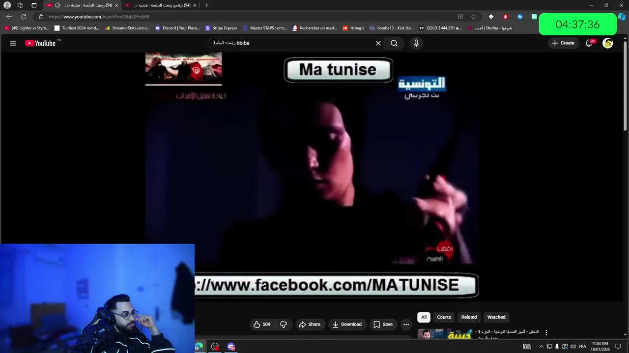Open the bamba13 Kick bookmark

[392, 28]
